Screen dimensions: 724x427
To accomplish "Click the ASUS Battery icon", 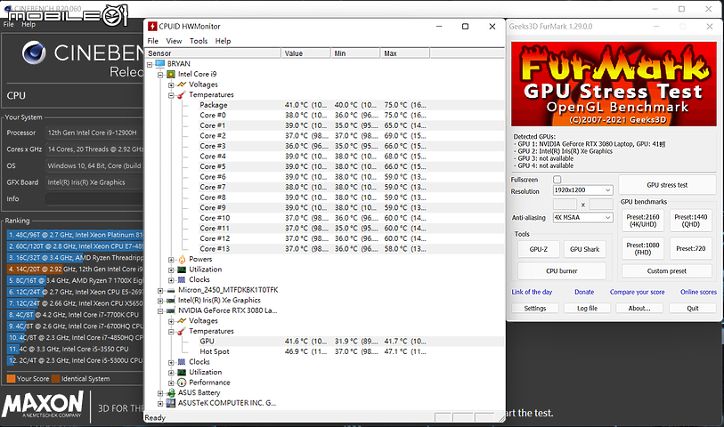I will (x=171, y=393).
